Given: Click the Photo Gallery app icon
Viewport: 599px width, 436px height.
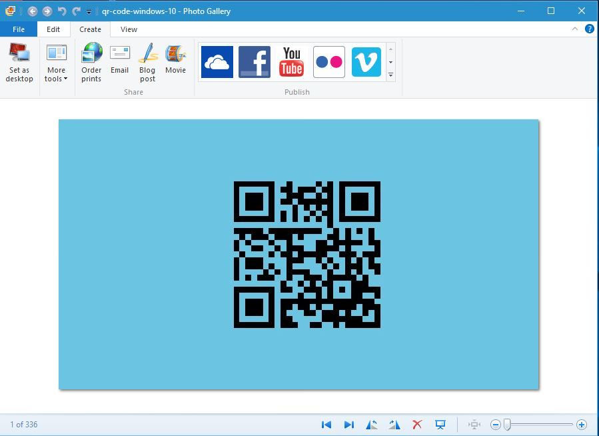Looking at the screenshot, I should click(10, 11).
